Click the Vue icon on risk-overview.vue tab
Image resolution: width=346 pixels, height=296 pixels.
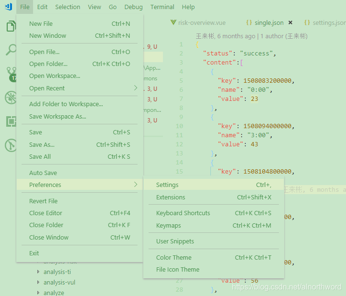point(173,22)
